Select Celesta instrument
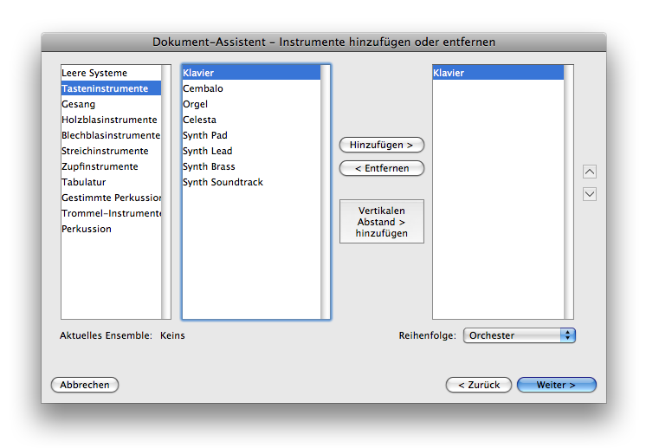This screenshot has height=448, width=672. 251,120
